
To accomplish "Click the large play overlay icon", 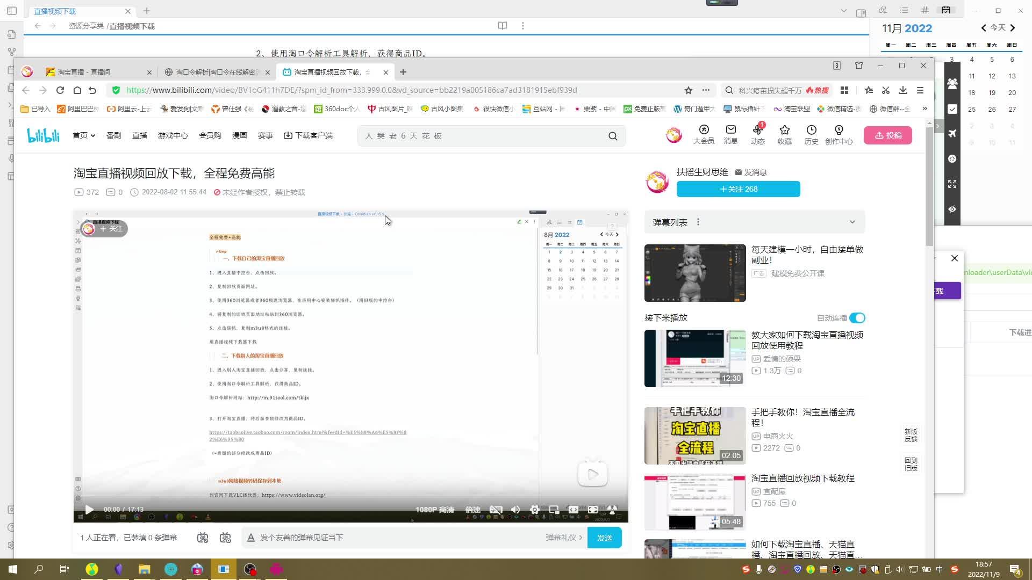I will 592,474.
